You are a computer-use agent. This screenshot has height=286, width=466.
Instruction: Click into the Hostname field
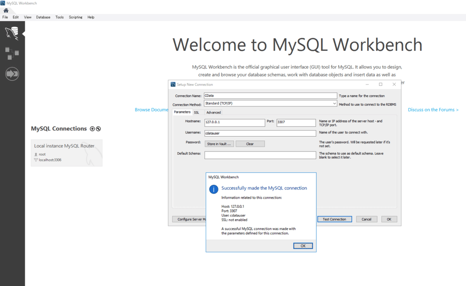tap(235, 123)
